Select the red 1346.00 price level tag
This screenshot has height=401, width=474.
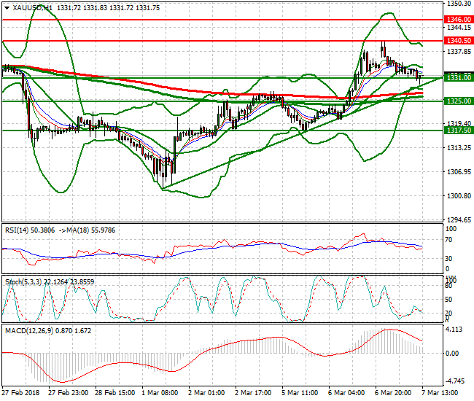[x=458, y=19]
